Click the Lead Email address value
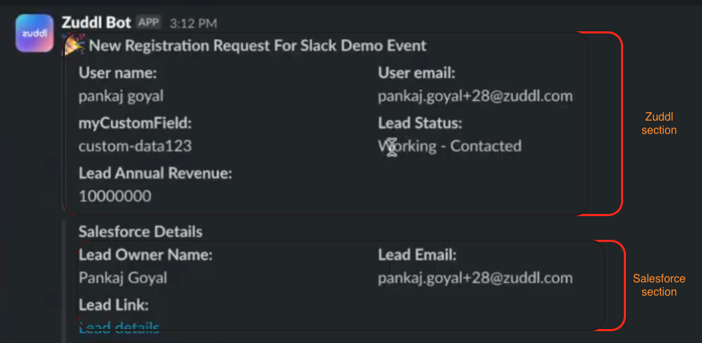The image size is (702, 343). coord(475,278)
